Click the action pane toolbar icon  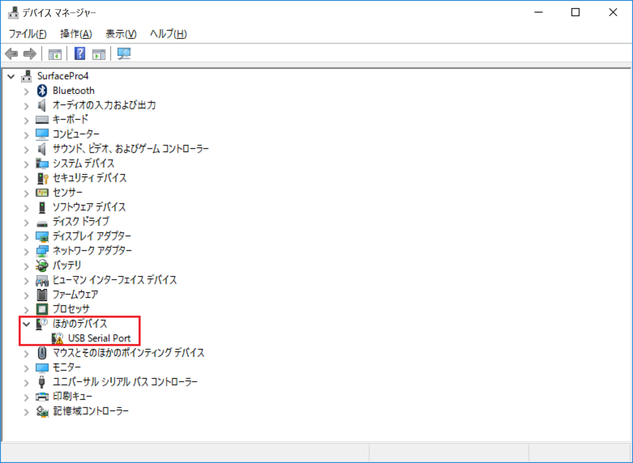[98, 54]
